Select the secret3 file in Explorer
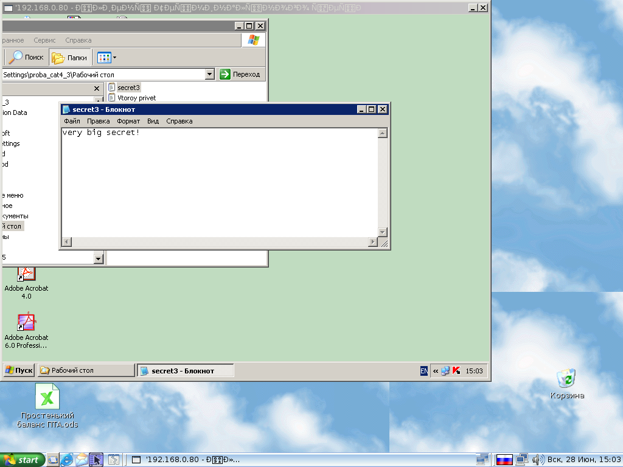623x467 pixels. pos(128,88)
